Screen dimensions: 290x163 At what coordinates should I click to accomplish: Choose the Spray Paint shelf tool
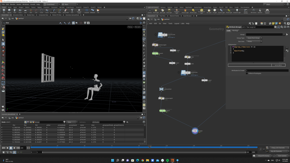pos(66,11)
